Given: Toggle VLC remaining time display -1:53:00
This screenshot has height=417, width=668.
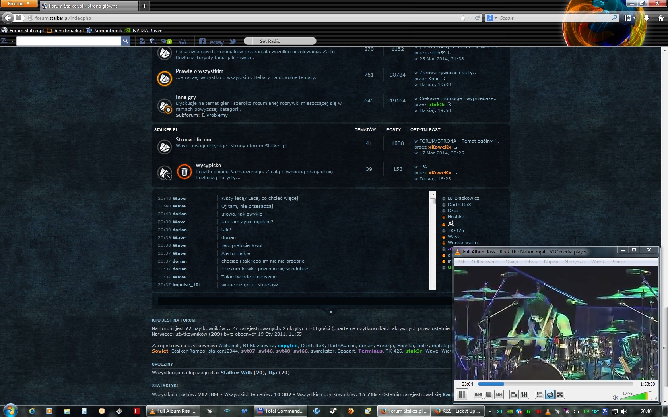Looking at the screenshot, I should (647, 384).
